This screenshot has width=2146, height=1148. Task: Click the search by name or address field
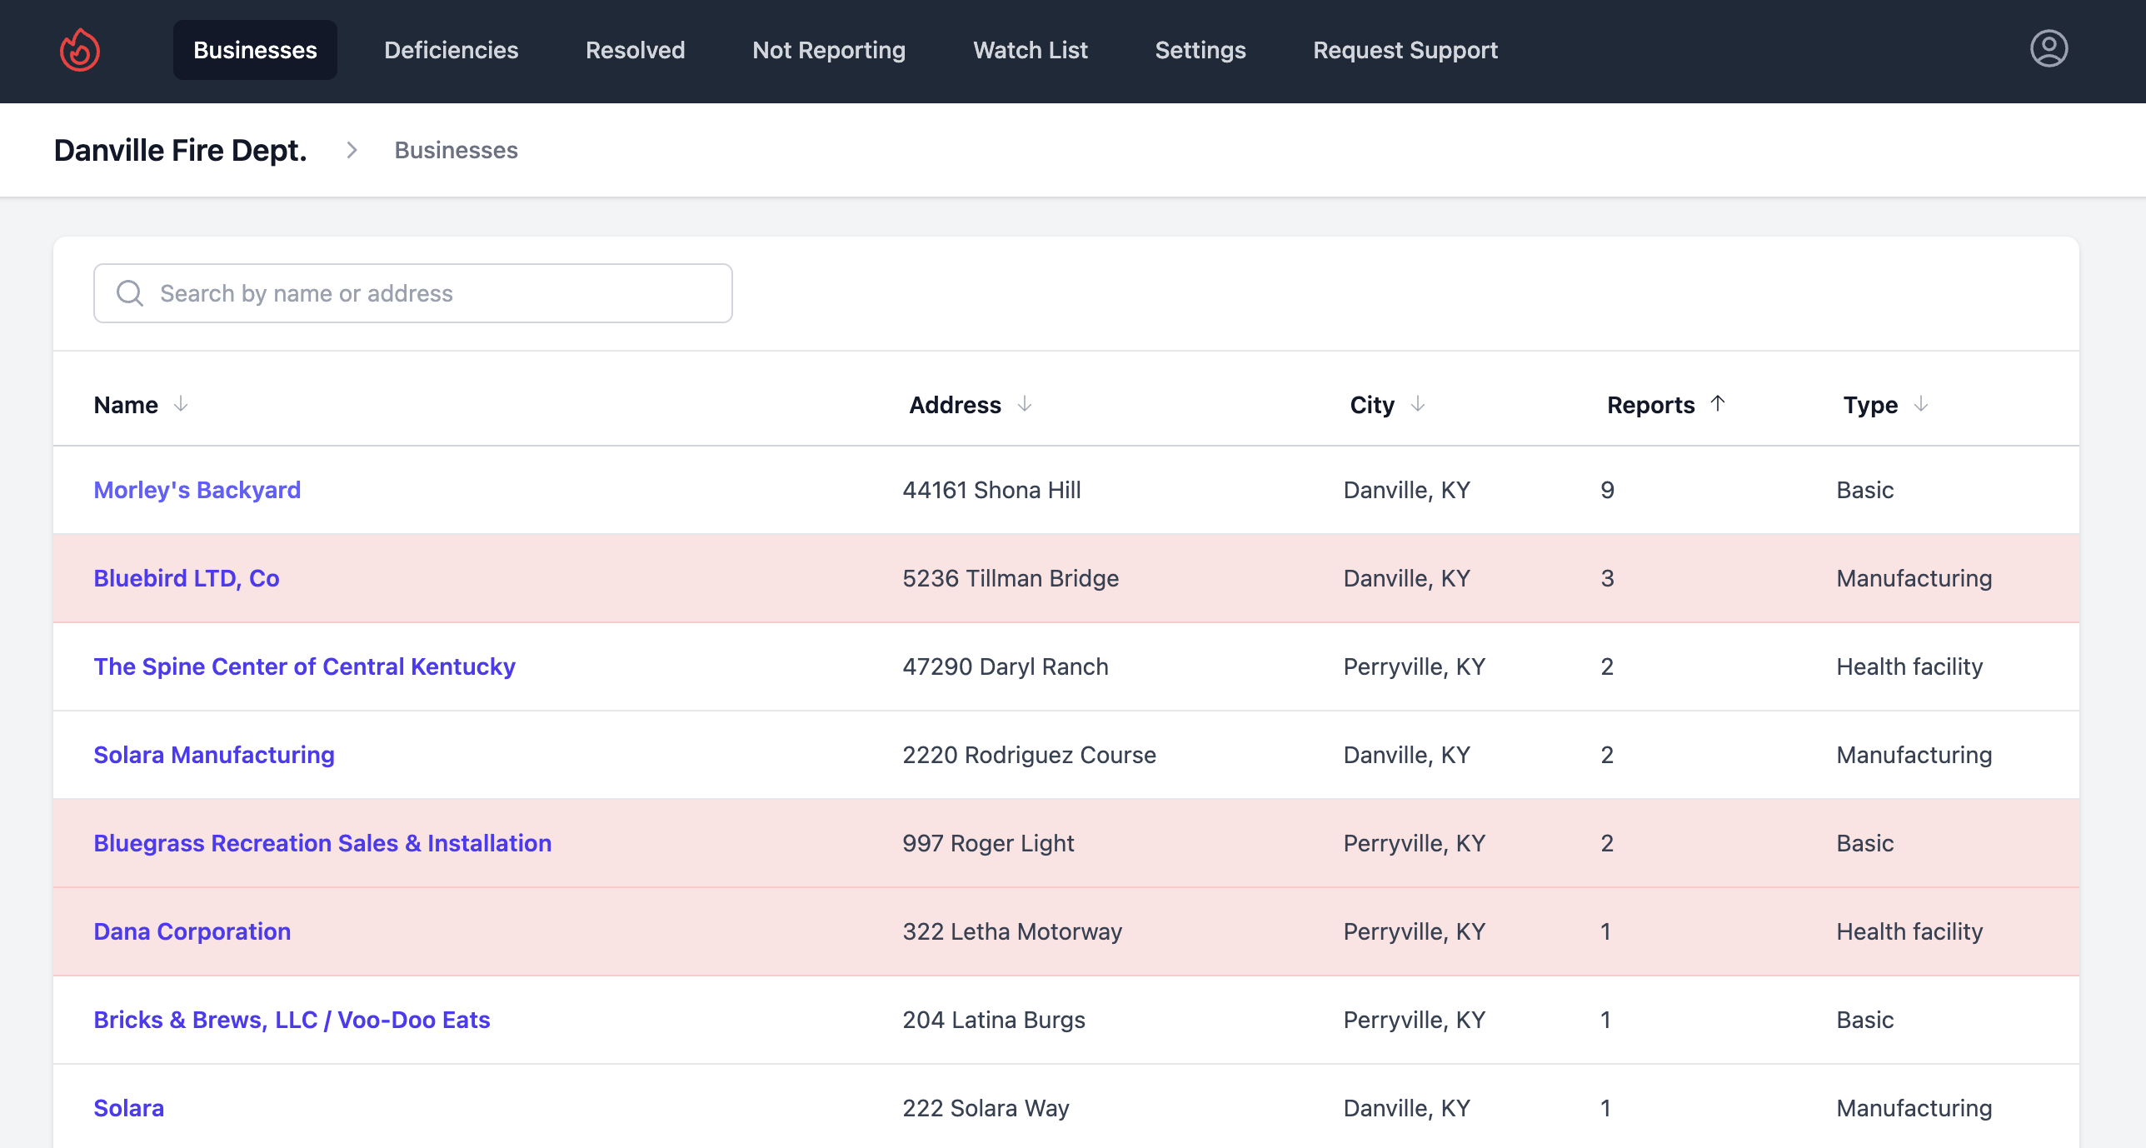coord(412,292)
